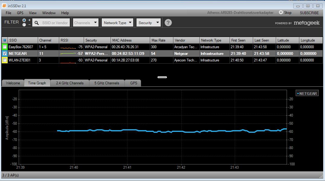Sort table by Last Seen column header
Image resolution: width=325 pixels, height=181 pixels.
click(x=264, y=40)
